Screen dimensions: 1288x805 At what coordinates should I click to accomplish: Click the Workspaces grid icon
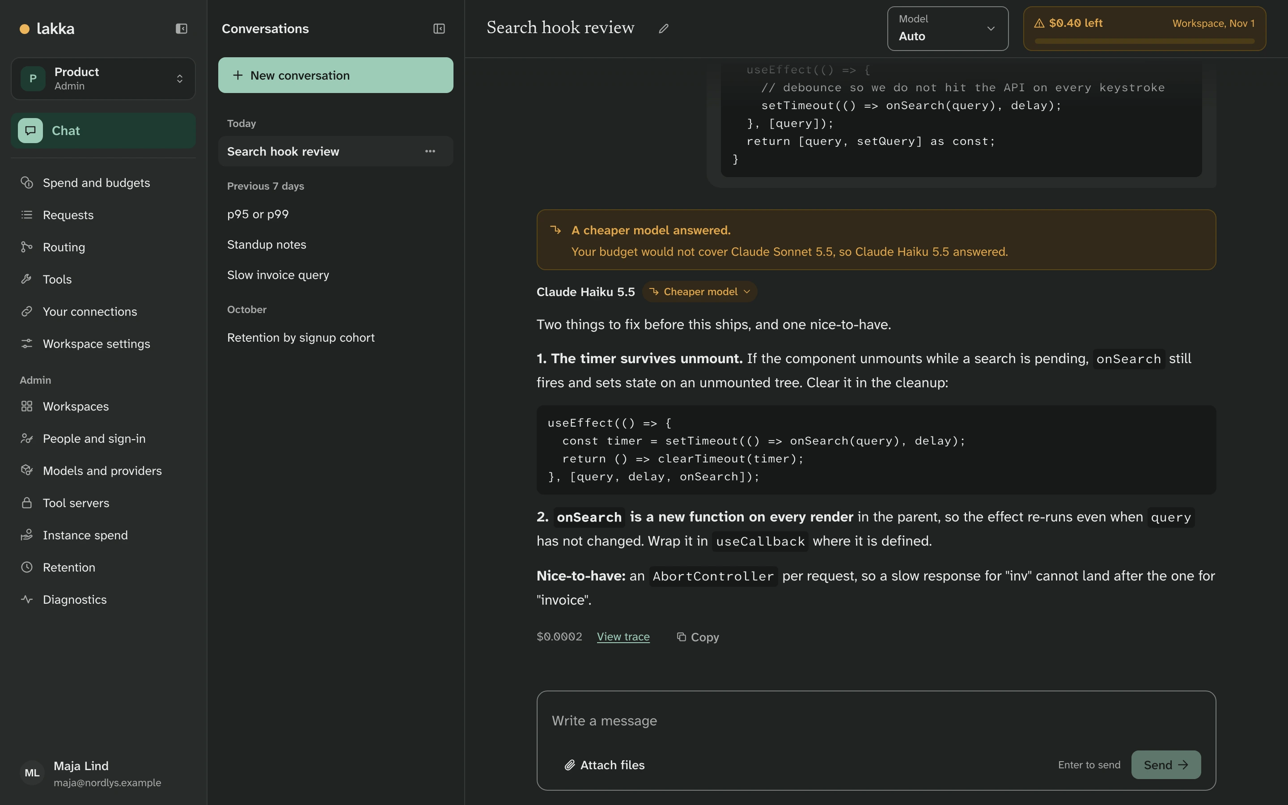[27, 406]
